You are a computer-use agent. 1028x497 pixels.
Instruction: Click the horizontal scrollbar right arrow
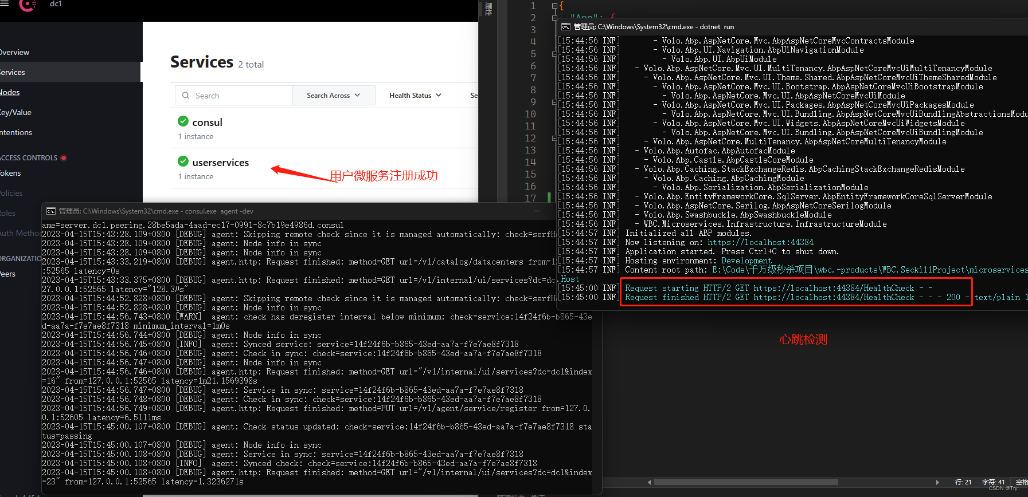point(937,482)
